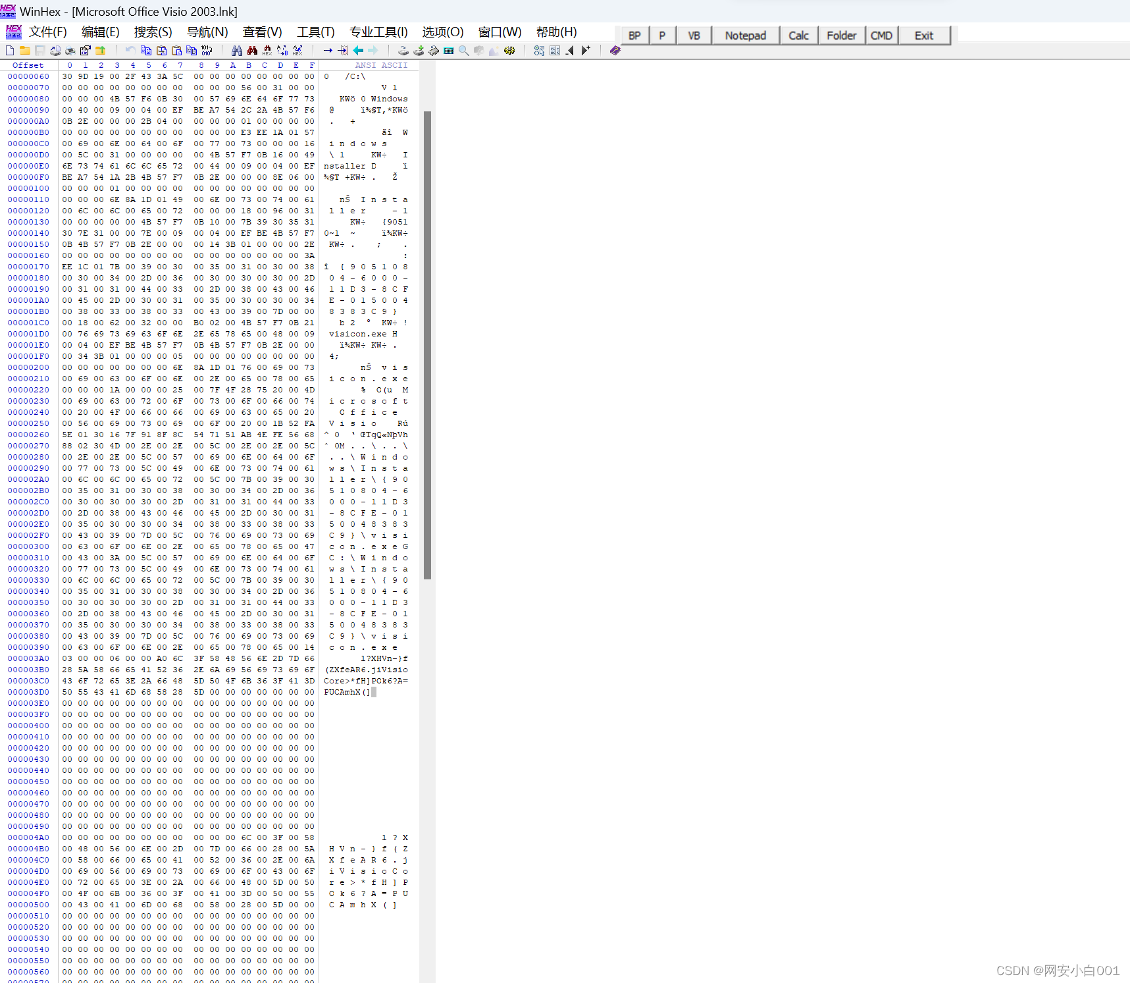Open the 文件(F) menu
The image size is (1130, 983).
pos(48,32)
